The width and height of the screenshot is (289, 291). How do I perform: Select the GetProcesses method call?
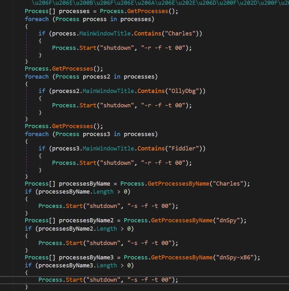click(148, 11)
